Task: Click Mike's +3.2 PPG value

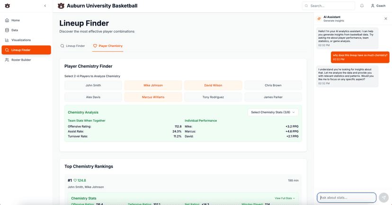Action: (292, 126)
